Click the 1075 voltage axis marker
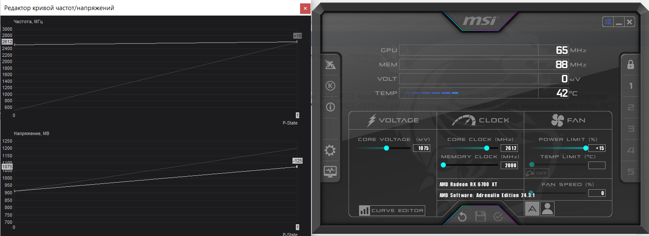The width and height of the screenshot is (649, 236). tap(7, 167)
